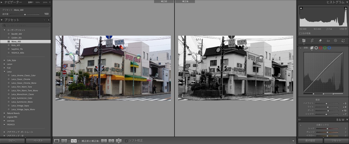Viewport: 349px width, 144px height.
Task: Open the Red Eye correction tool
Action: (x=328, y=41)
